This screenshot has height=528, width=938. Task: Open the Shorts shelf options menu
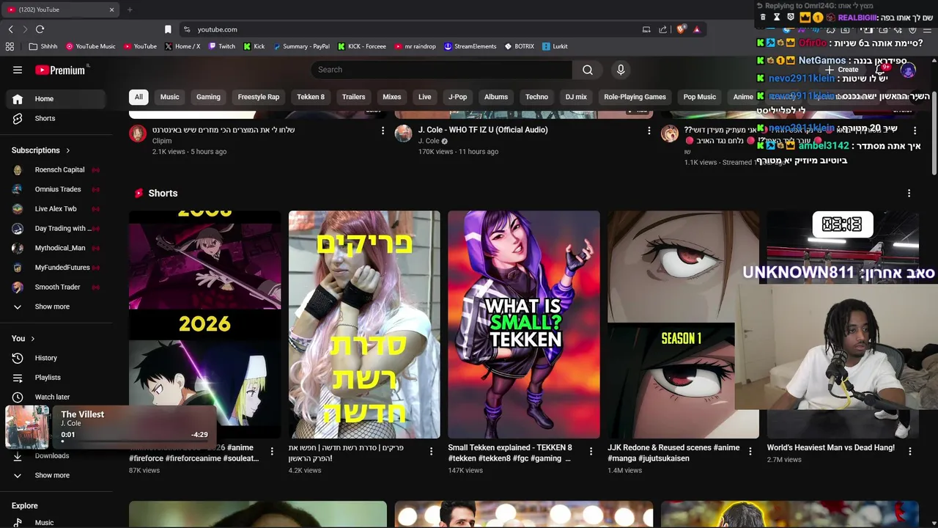click(909, 194)
